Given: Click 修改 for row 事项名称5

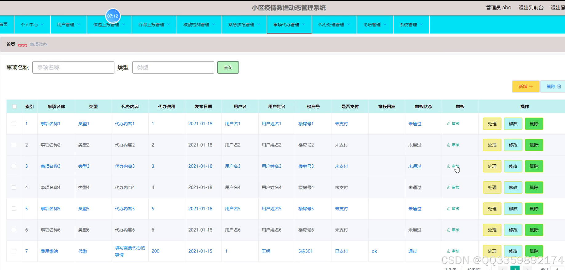Looking at the screenshot, I should click(x=513, y=209).
